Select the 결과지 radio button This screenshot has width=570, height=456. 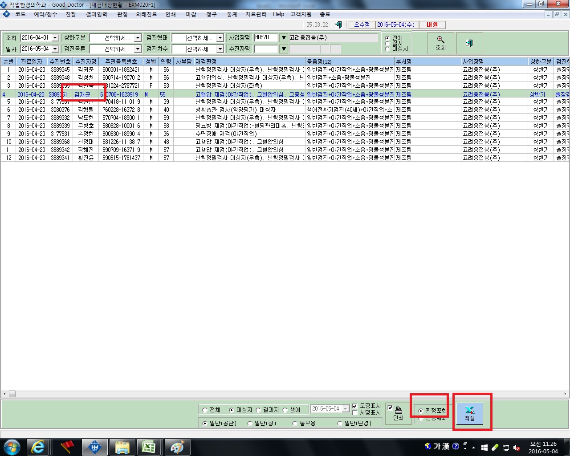[258, 410]
